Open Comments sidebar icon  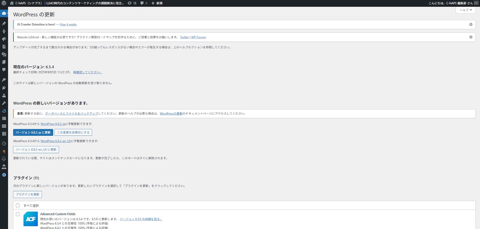[4, 70]
